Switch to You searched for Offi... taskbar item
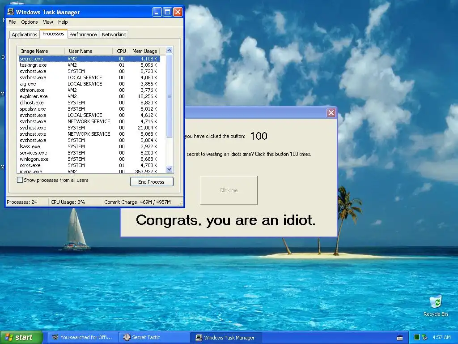The width and height of the screenshot is (458, 344). pos(83,337)
